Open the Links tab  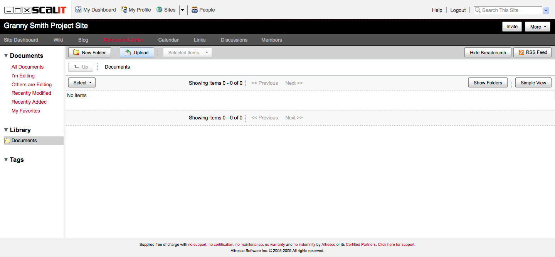[x=200, y=40]
